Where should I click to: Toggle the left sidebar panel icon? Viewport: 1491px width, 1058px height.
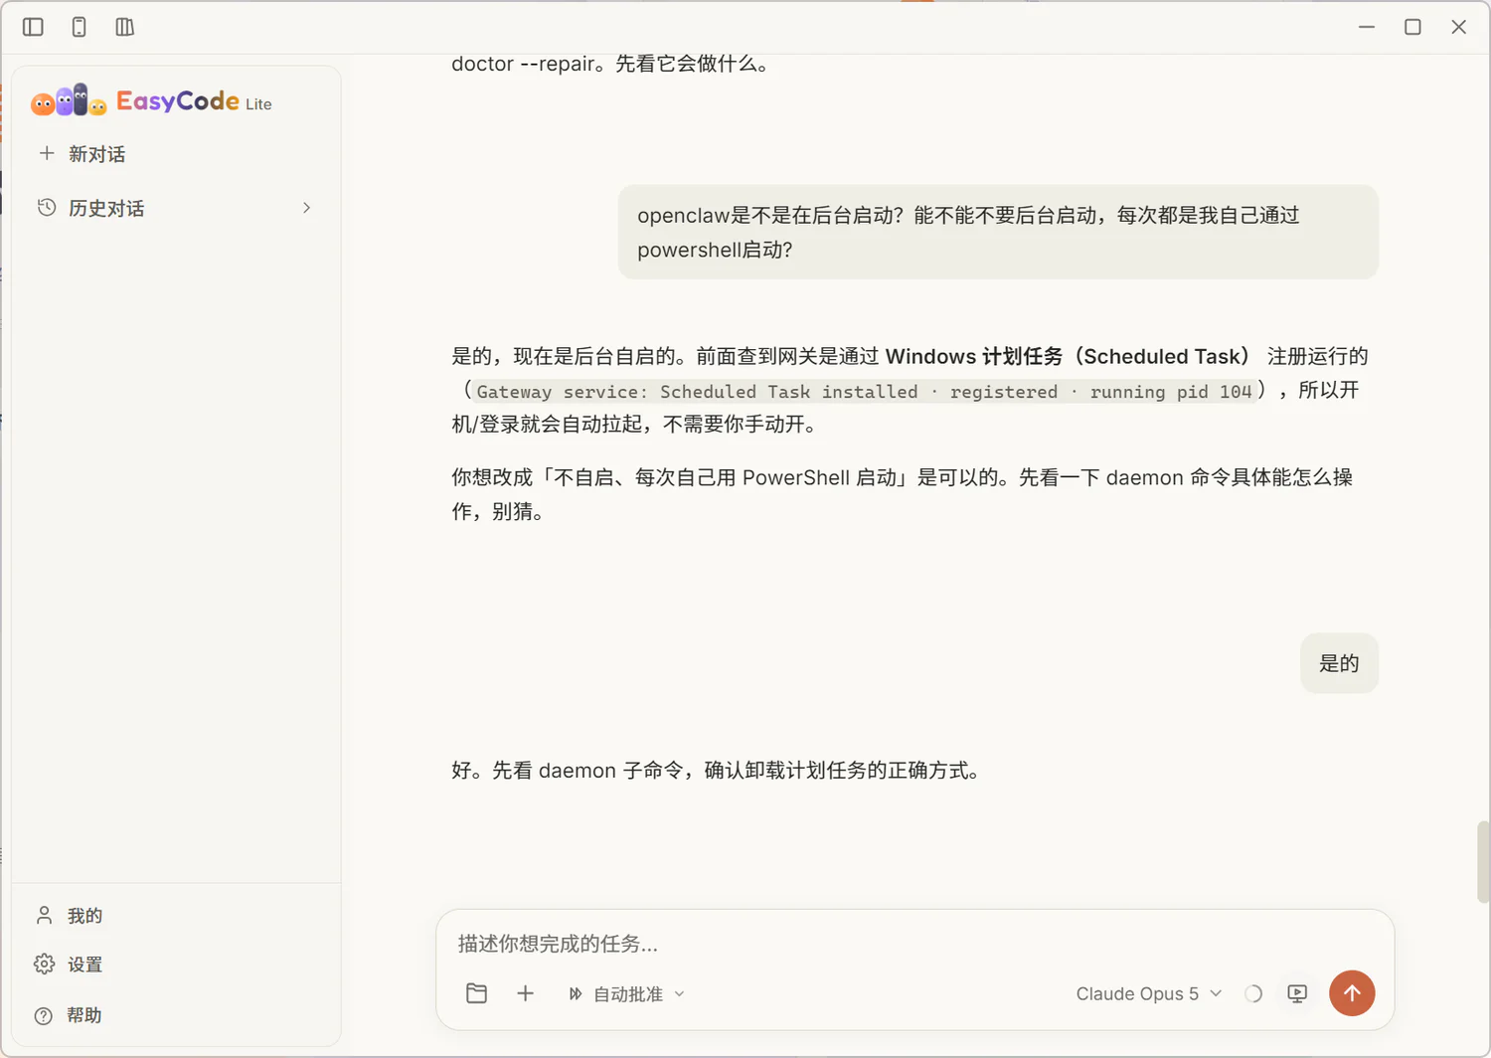[x=33, y=27]
